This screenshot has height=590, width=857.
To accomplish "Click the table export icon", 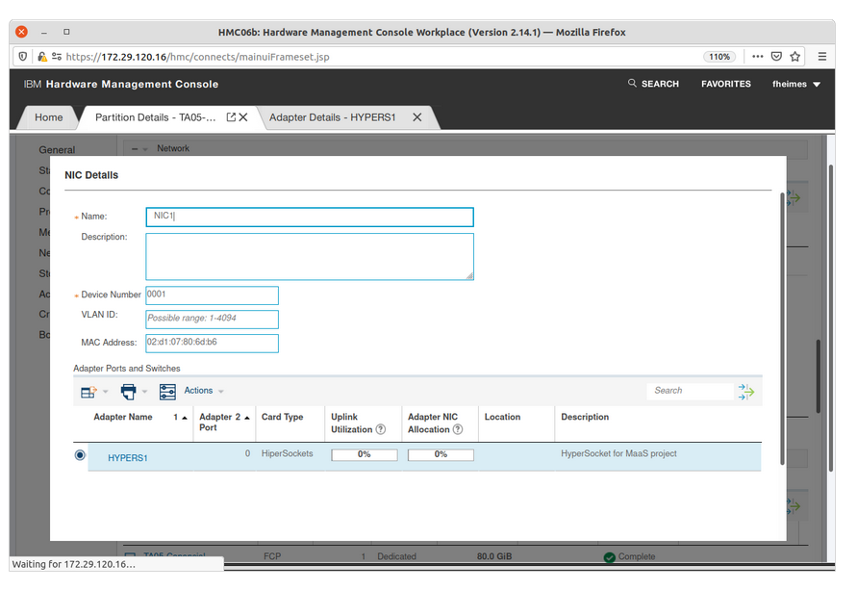I will click(88, 392).
